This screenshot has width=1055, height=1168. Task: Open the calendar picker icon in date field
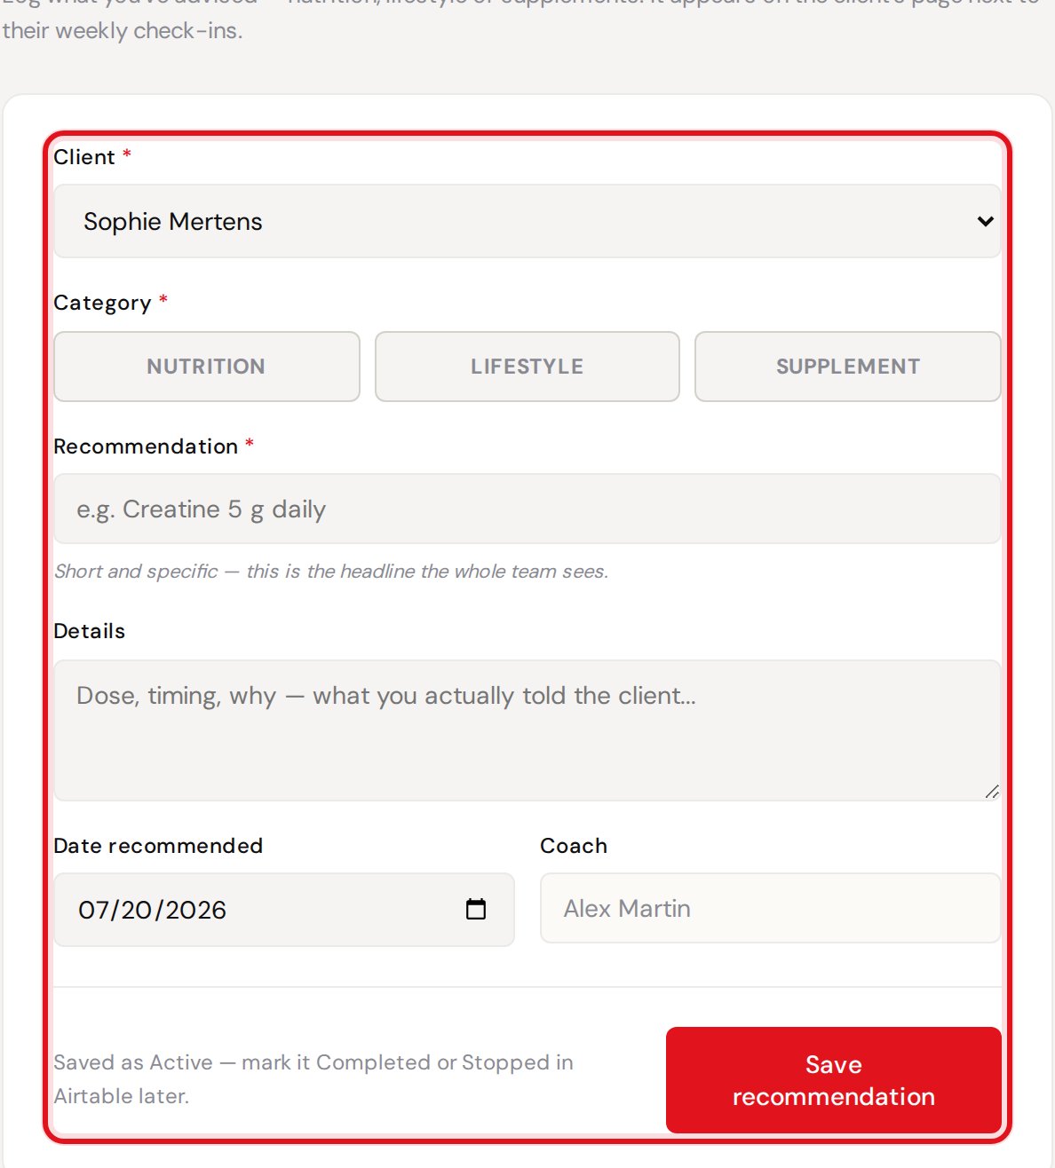[x=476, y=909]
